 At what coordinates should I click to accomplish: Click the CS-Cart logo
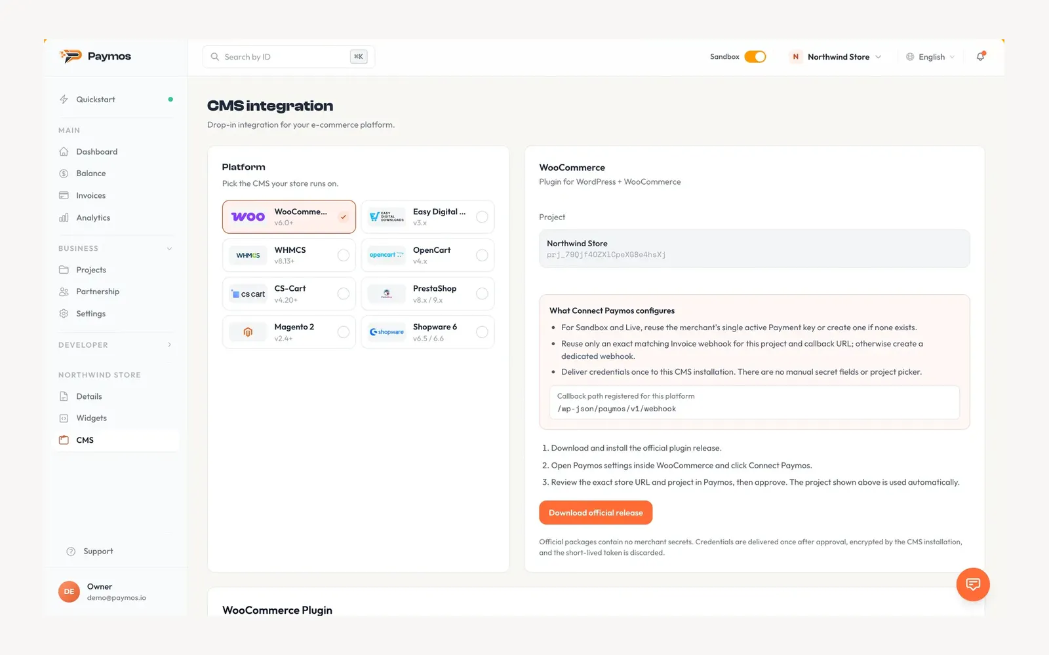[x=248, y=294]
